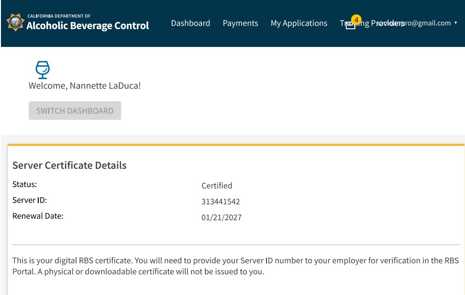Click the digital RBS certificate notice paragraph
Image resolution: width=465 pixels, height=295 pixels.
235,266
